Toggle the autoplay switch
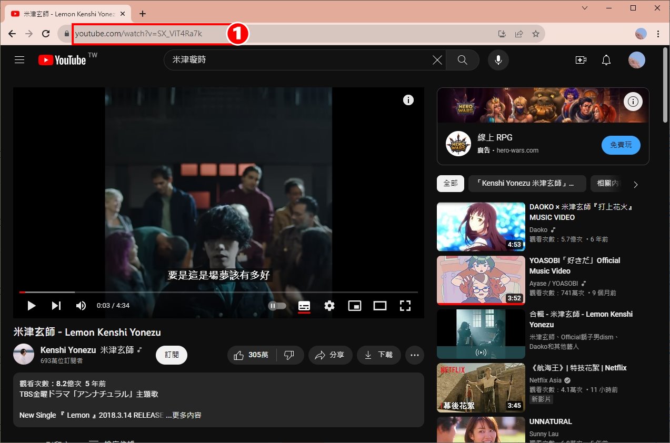Image resolution: width=670 pixels, height=443 pixels. (277, 306)
